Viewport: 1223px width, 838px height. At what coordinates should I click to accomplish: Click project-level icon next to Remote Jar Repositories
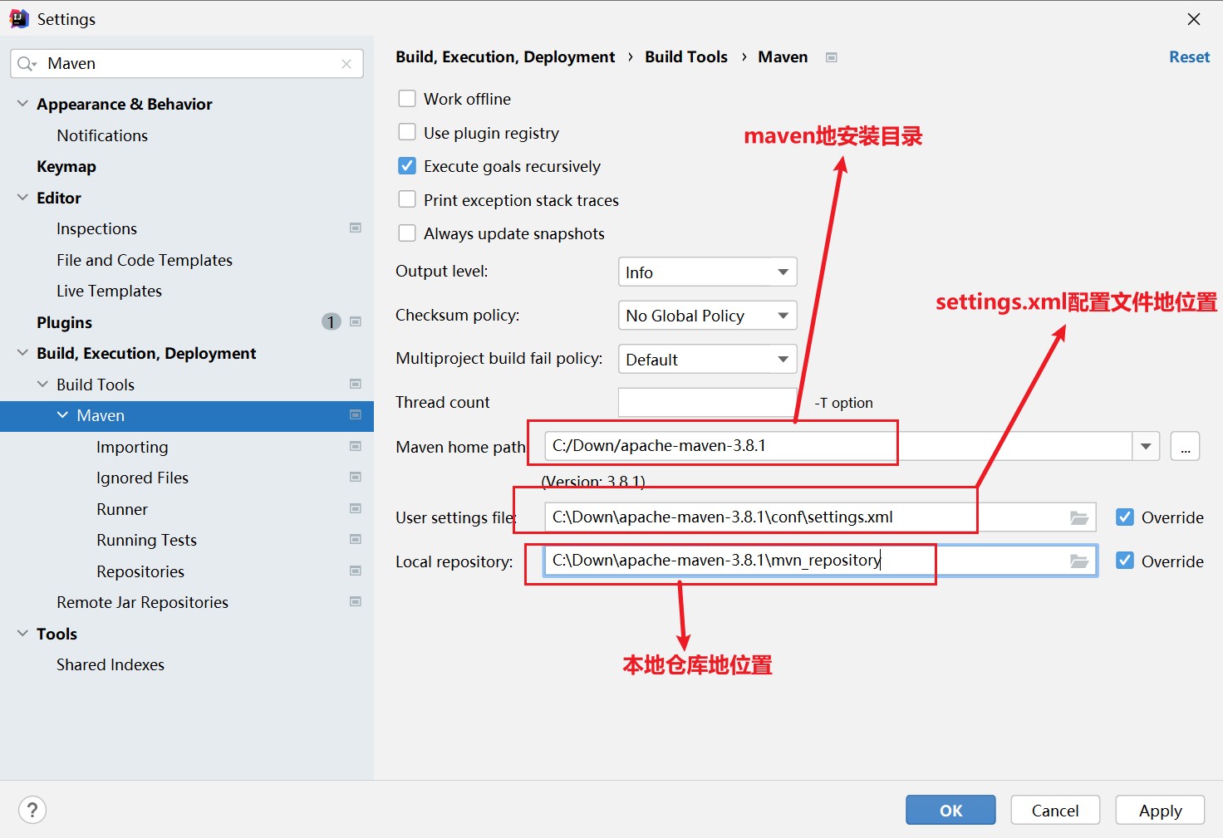point(356,601)
